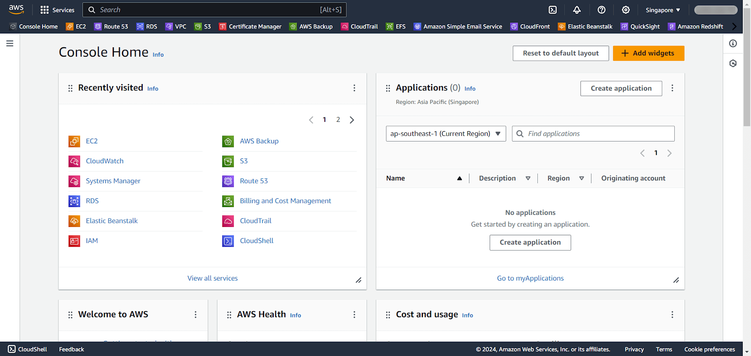
Task: Open VPC in favorites bar
Action: pyautogui.click(x=176, y=27)
